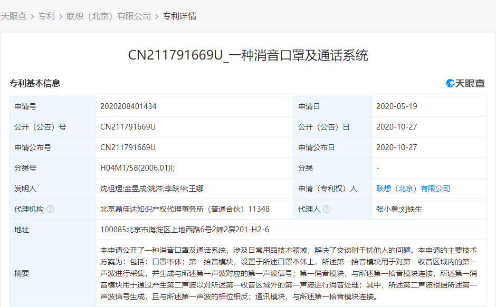Select CN211791669U in the 申请公布号 row
Viewport: 496px width, 307px height.
(x=128, y=147)
